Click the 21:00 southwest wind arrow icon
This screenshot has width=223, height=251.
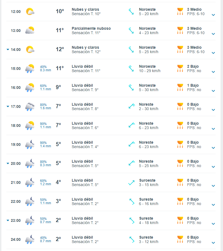[131, 182]
